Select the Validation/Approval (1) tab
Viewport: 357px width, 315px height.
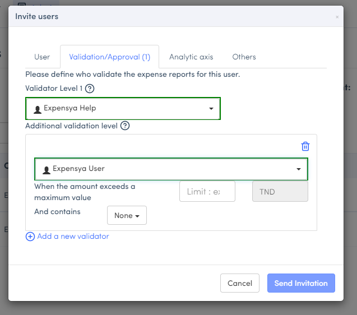(109, 57)
